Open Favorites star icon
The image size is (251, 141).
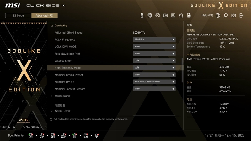(181, 15)
